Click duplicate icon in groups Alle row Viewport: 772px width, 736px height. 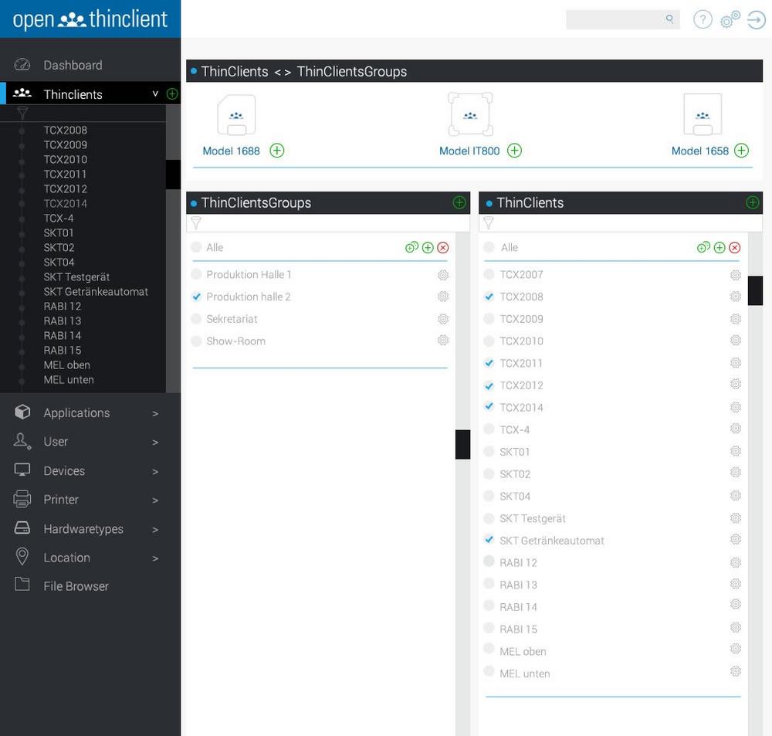point(411,247)
